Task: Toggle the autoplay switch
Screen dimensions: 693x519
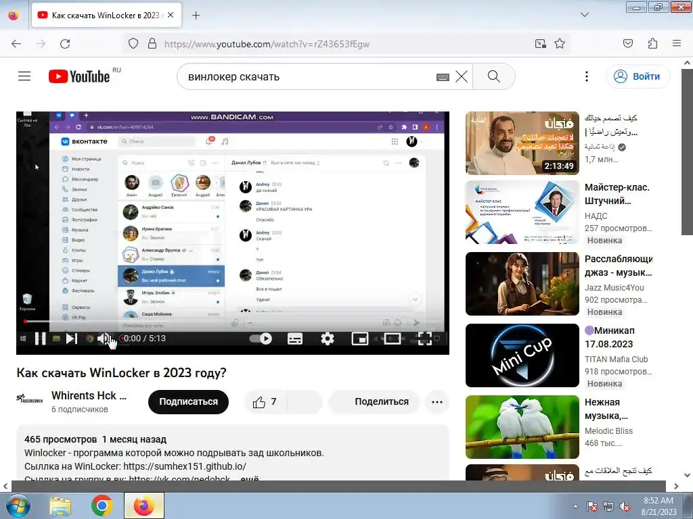Action: coord(261,339)
